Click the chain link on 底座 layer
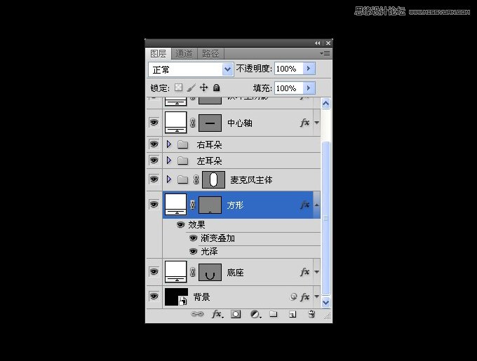This screenshot has height=361, width=477. click(x=193, y=272)
